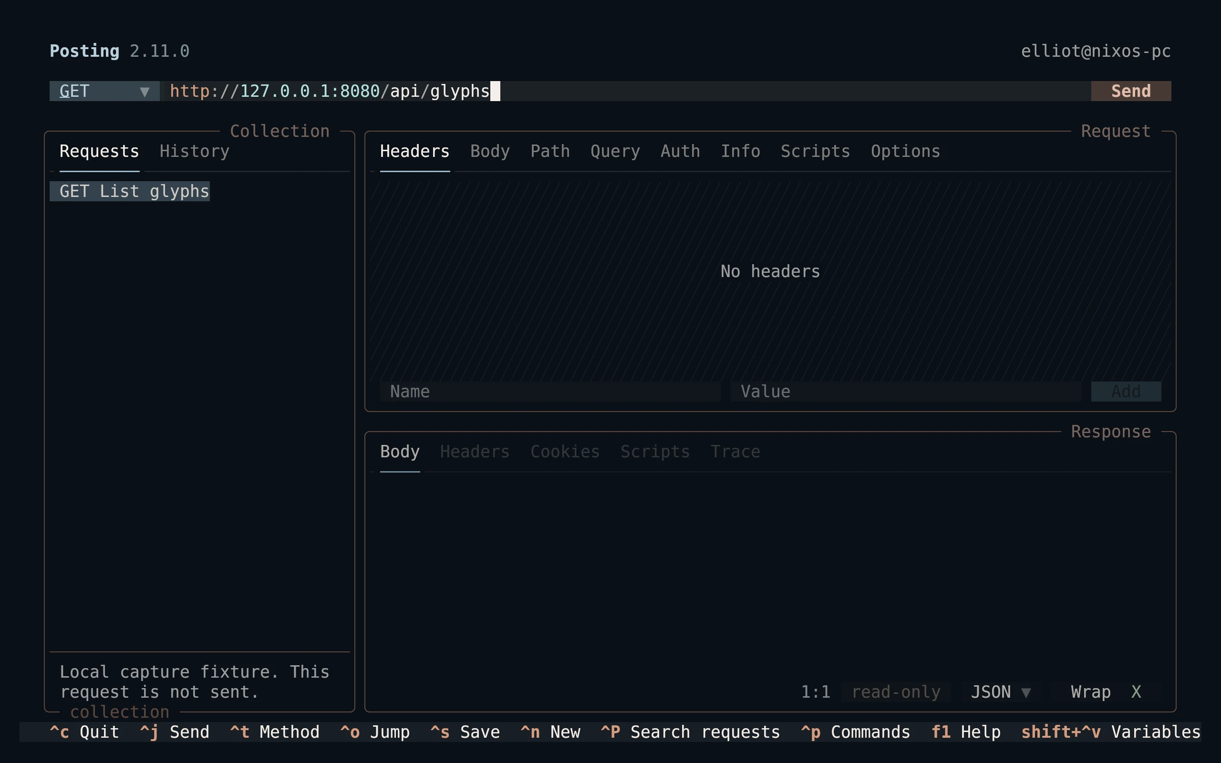Send the request with Send button
This screenshot has height=763, width=1221.
click(1131, 91)
